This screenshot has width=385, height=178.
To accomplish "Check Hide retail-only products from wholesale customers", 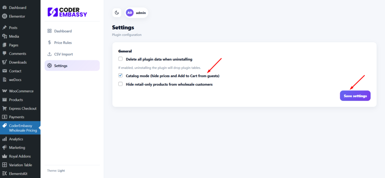I will coord(121,84).
